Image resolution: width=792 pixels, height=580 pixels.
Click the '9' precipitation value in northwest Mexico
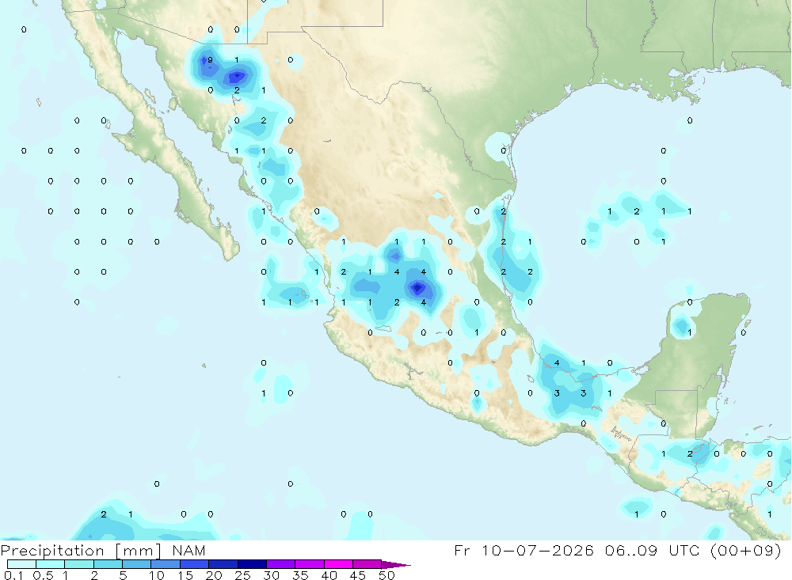tap(210, 60)
